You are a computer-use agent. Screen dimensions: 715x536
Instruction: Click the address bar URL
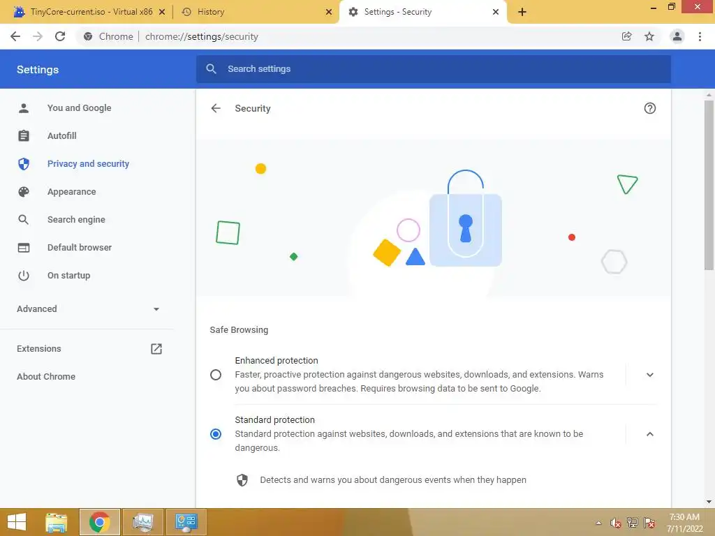click(x=202, y=36)
